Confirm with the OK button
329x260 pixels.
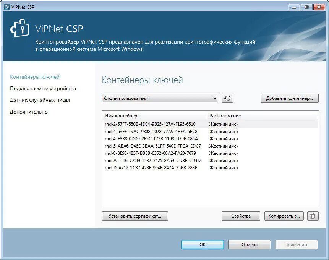203,245
